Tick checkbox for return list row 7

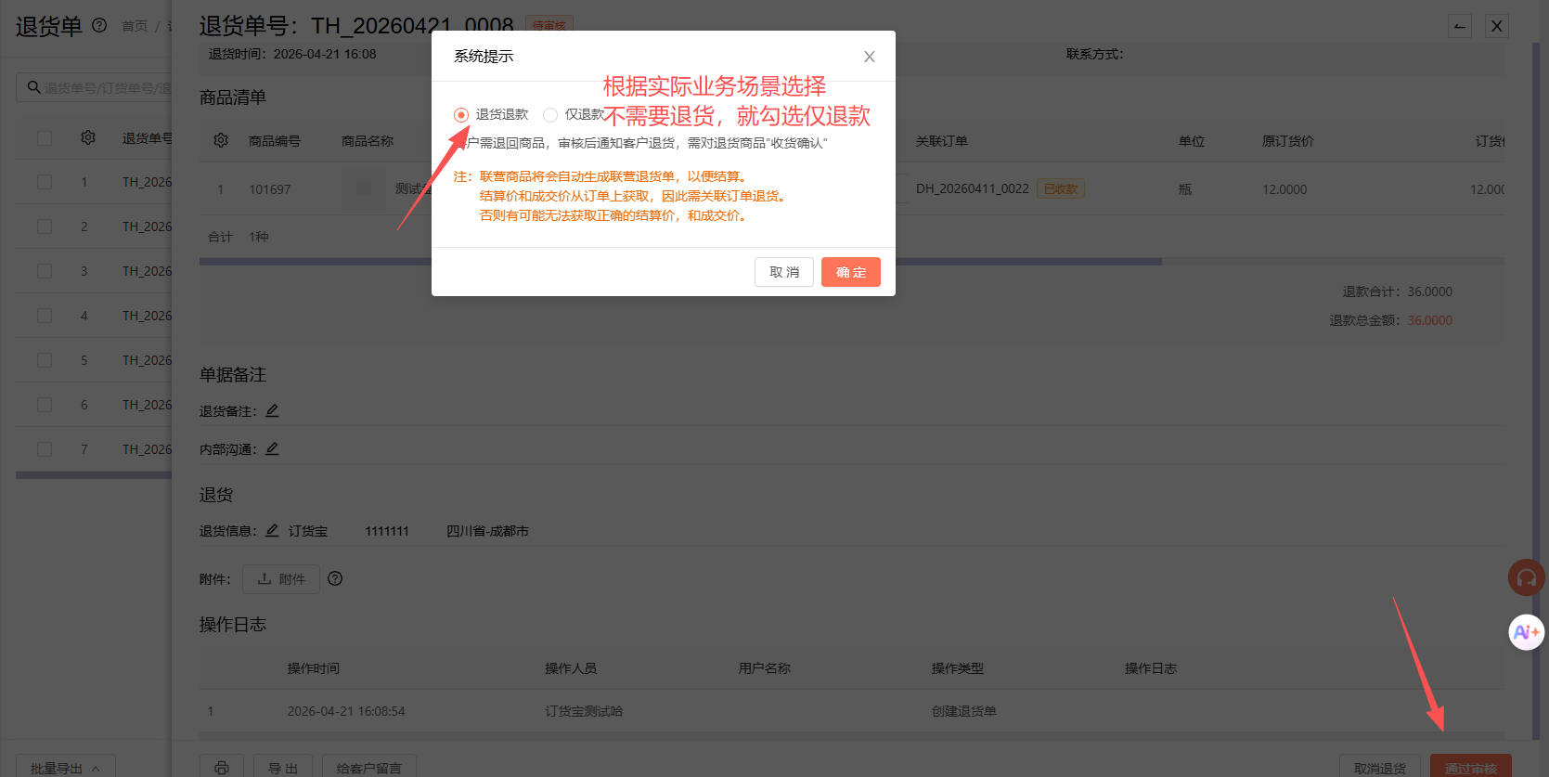45,449
